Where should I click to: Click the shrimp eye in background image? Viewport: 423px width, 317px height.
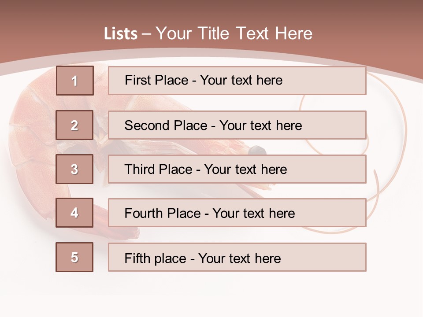(257, 150)
